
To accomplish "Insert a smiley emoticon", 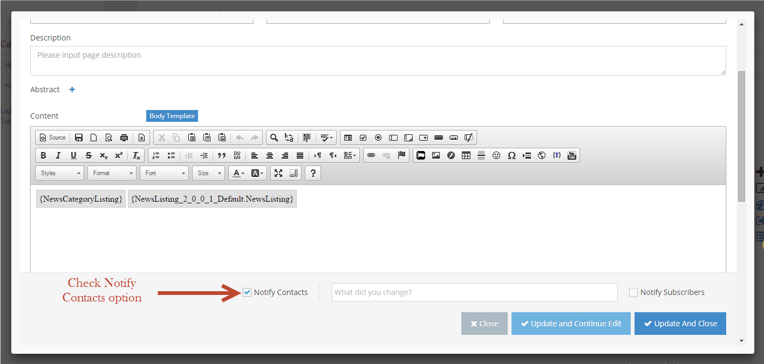I will pos(496,156).
